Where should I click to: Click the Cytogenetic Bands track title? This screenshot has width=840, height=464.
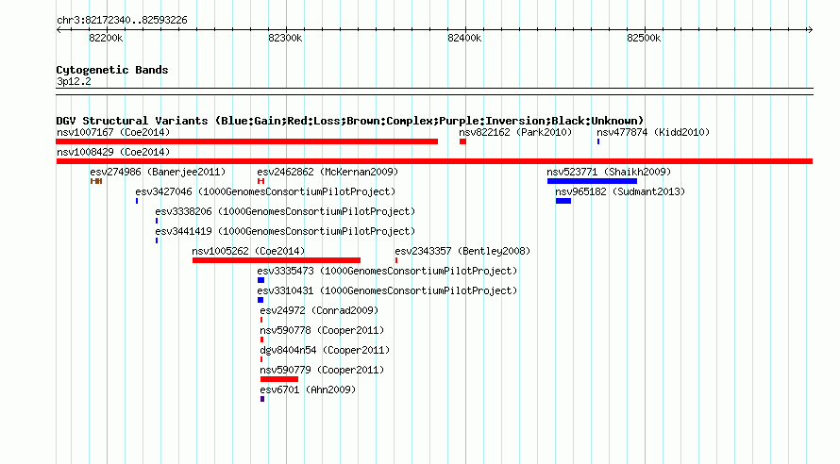click(x=112, y=70)
